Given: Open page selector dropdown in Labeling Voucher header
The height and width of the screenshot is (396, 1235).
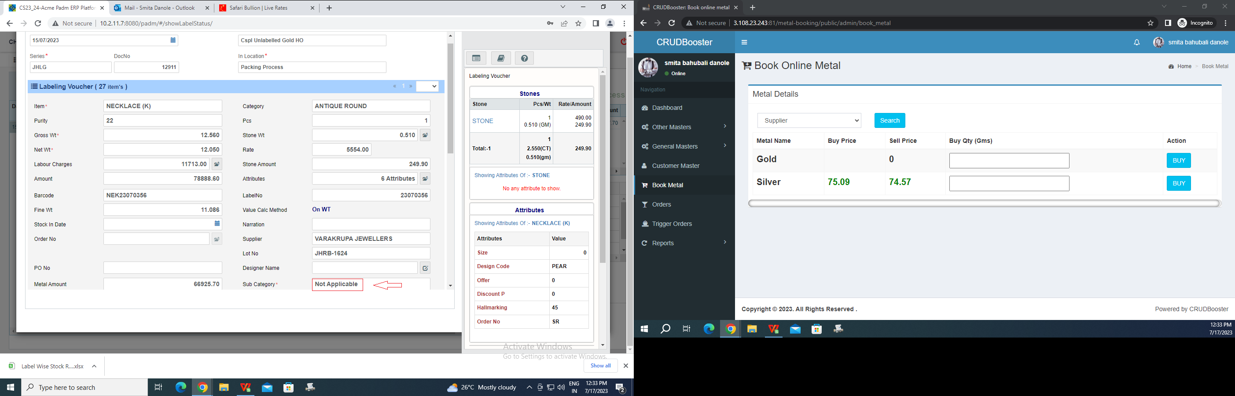Looking at the screenshot, I should click(x=427, y=87).
